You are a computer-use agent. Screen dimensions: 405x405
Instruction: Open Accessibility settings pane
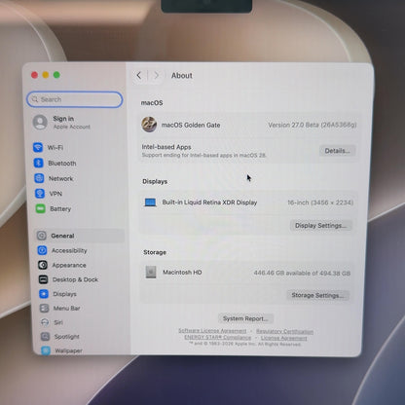80,250
